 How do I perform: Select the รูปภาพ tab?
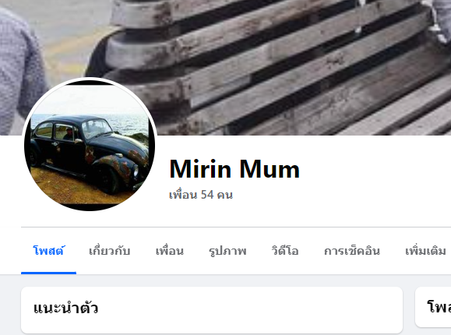(227, 251)
